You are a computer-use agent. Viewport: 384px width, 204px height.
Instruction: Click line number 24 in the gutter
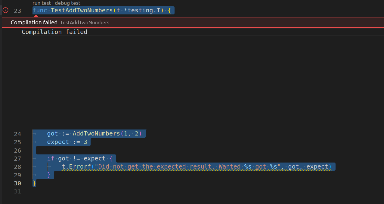click(x=17, y=134)
